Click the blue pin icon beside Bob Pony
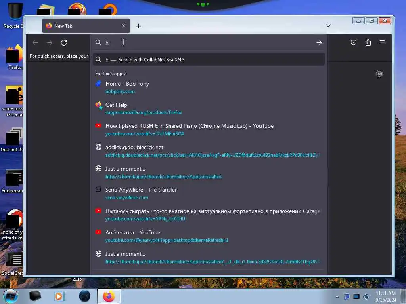The height and width of the screenshot is (304, 406). (x=98, y=84)
